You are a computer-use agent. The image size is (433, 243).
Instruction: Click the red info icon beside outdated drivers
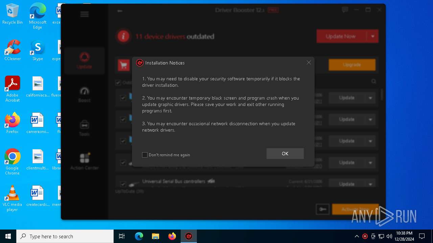point(123,36)
